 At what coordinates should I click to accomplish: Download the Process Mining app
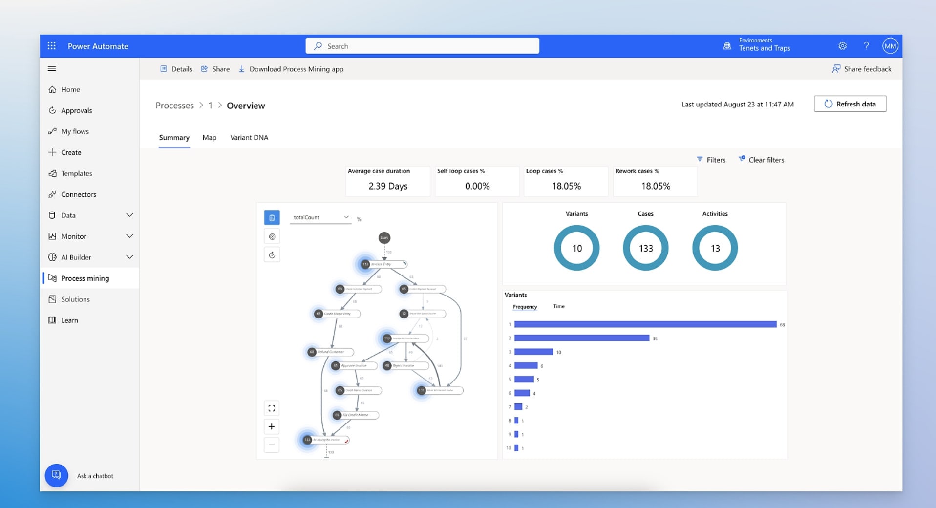(x=291, y=69)
